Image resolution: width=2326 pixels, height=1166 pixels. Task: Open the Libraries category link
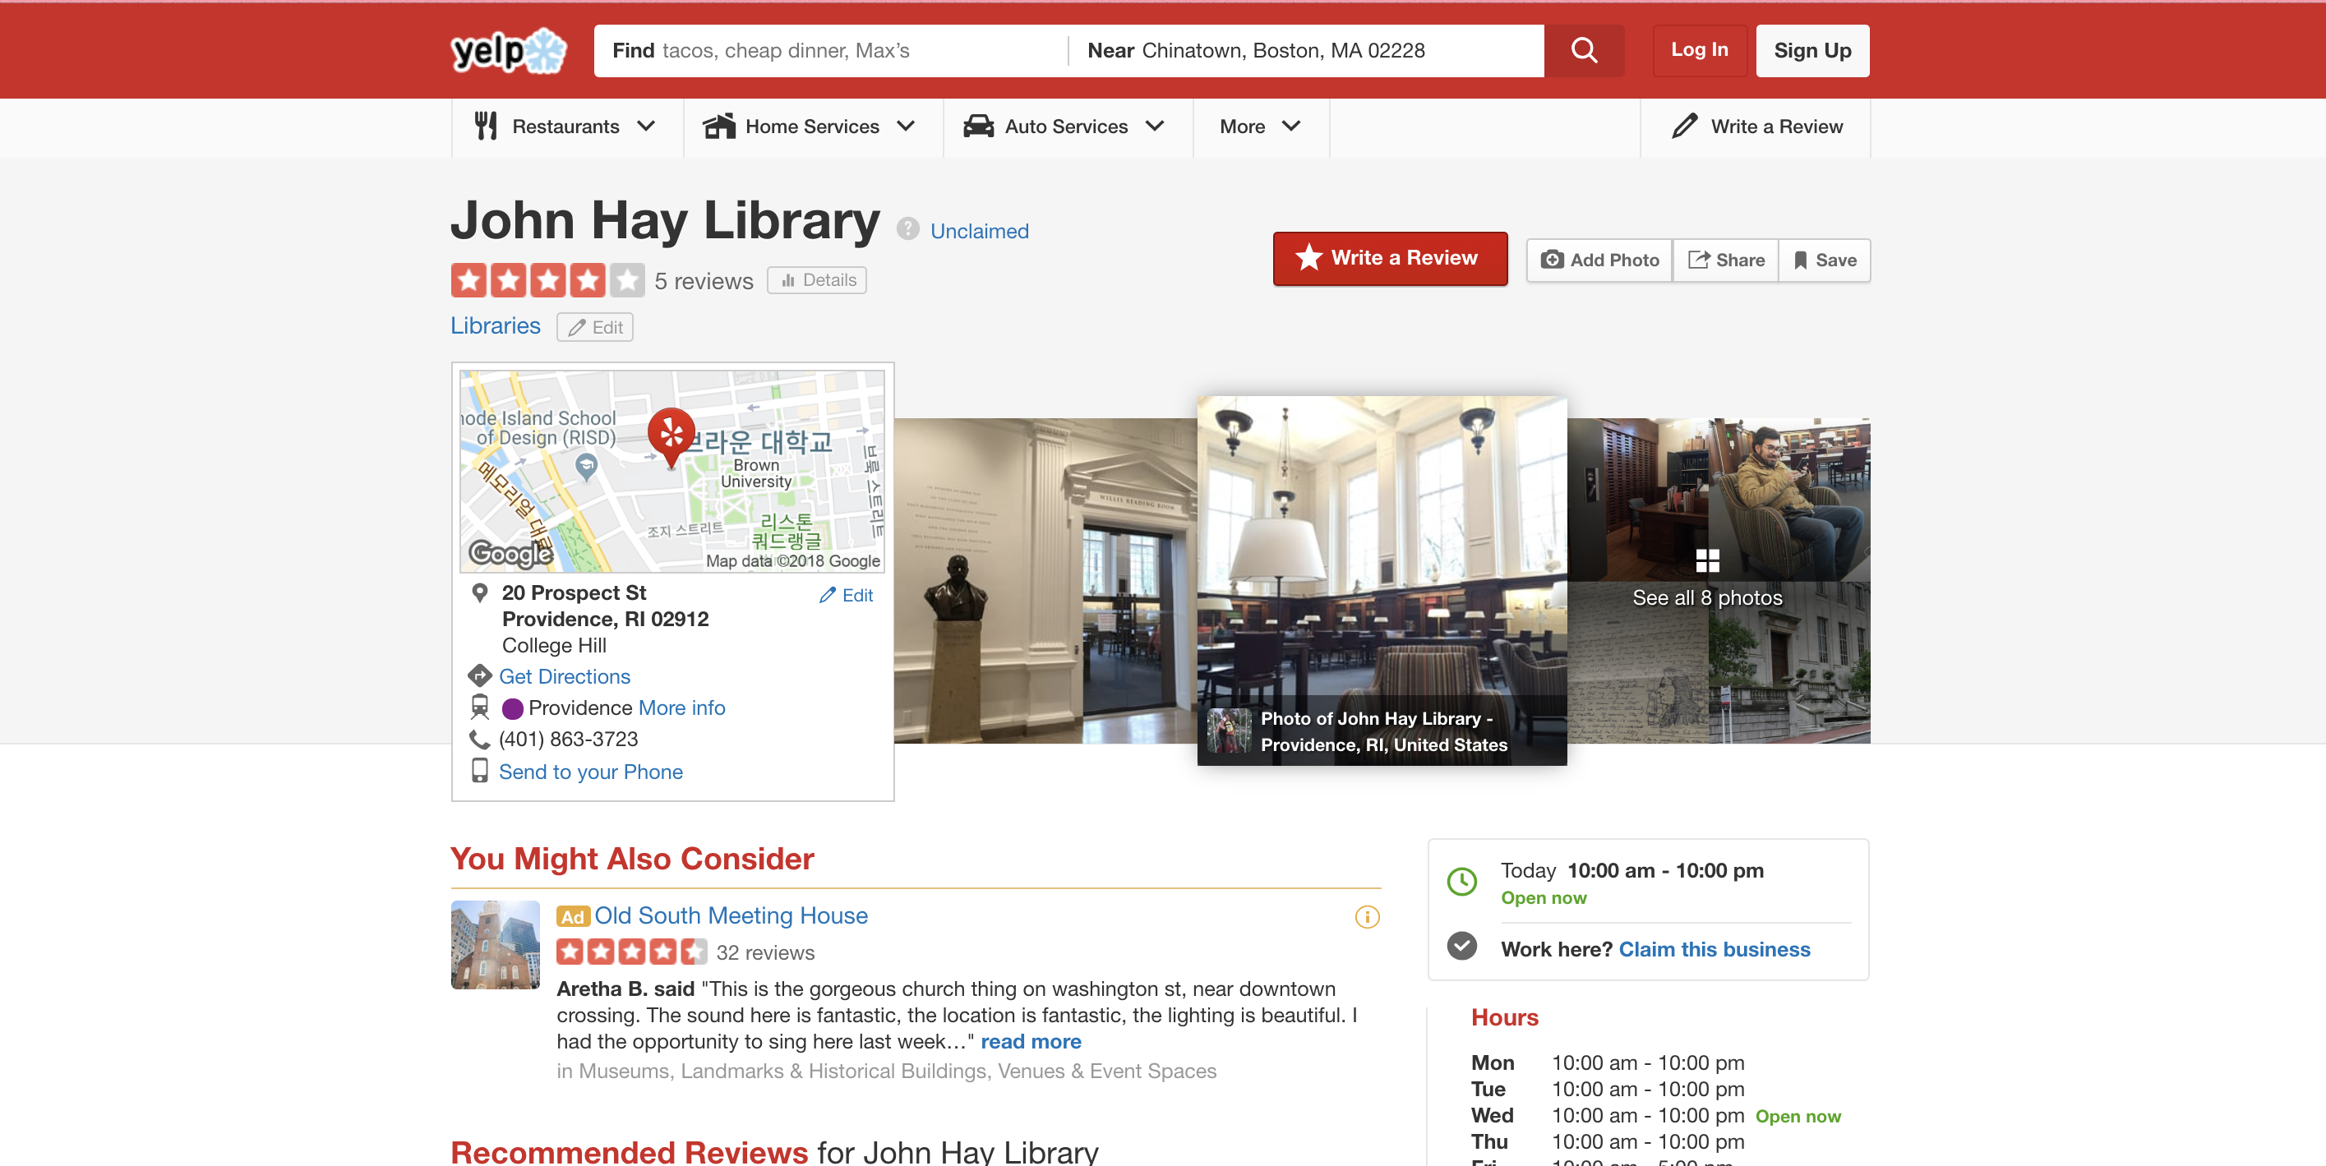tap(495, 325)
